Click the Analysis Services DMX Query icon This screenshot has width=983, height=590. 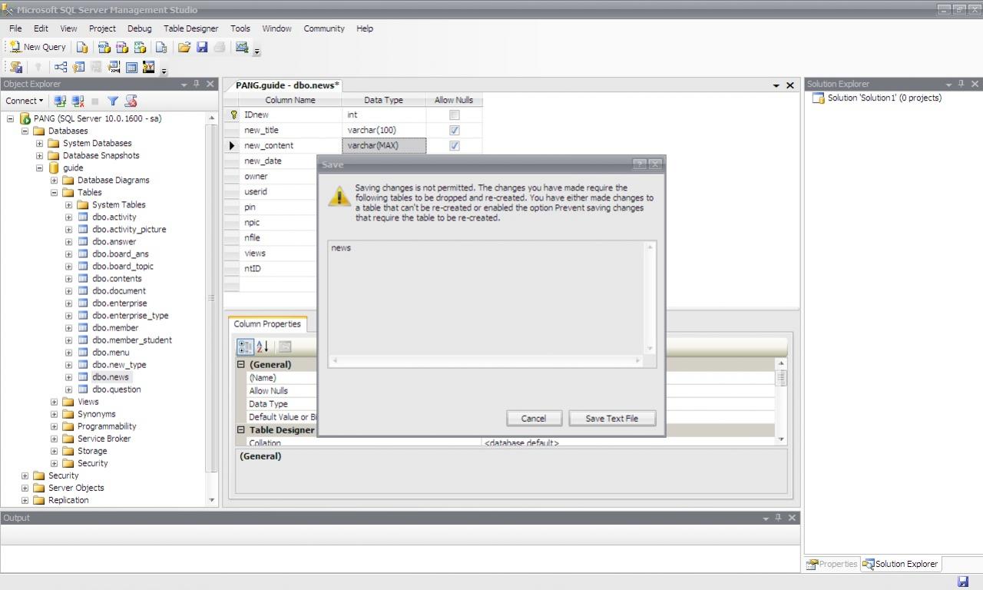point(122,47)
